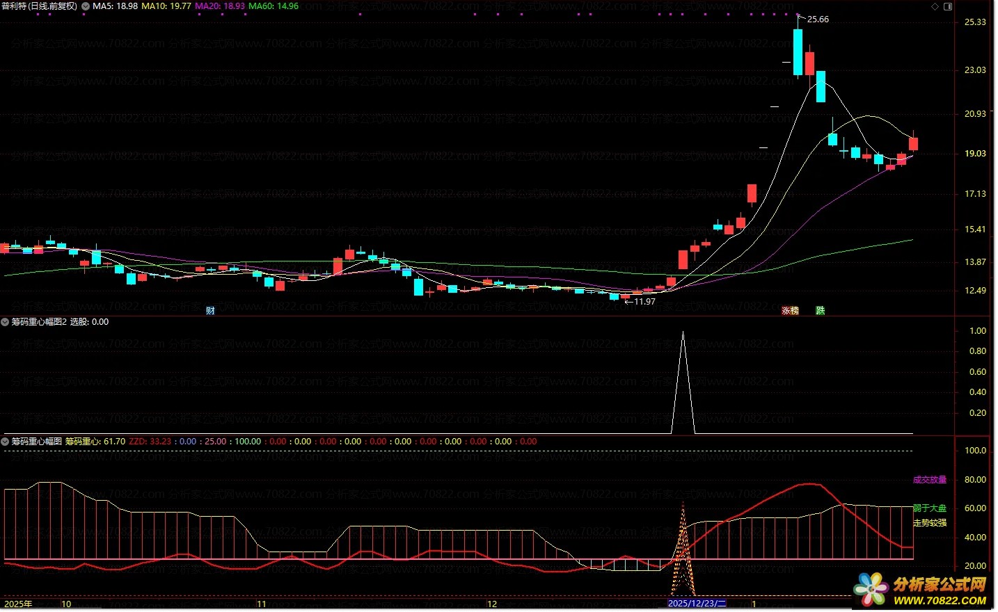Click the month 12 label on time axis
Screen dimensions: 998x612
tap(492, 604)
